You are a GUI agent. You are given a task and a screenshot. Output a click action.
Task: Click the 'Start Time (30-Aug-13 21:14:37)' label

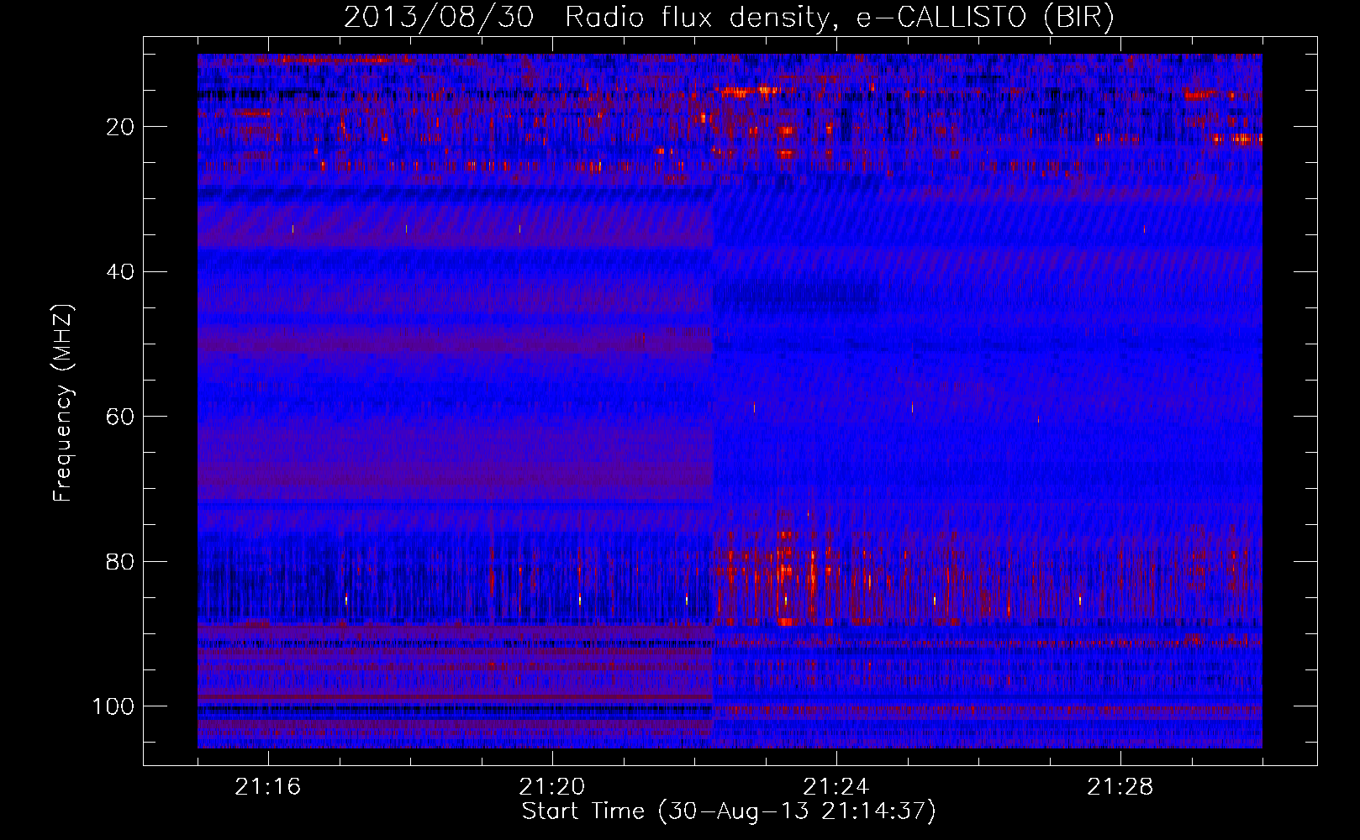[729, 811]
